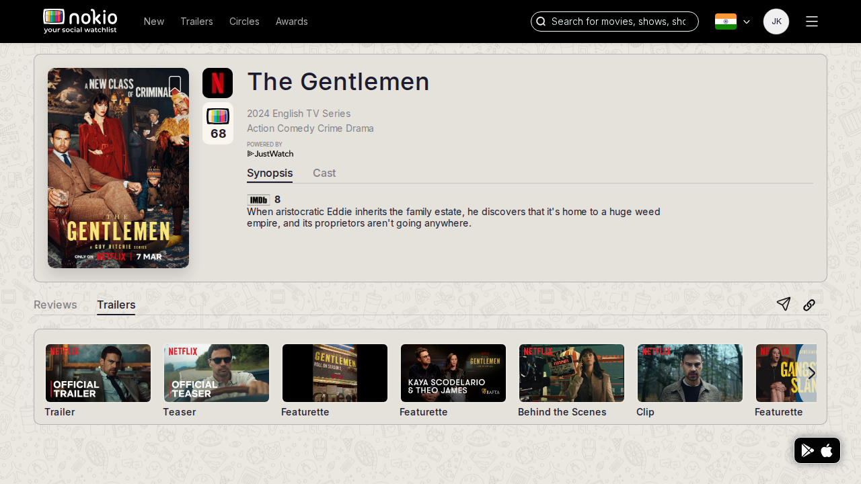Bookmark The Gentlemen on the poster

tap(175, 85)
